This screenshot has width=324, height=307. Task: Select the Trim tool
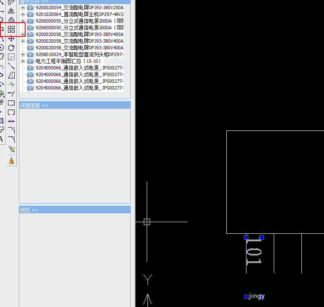[11, 84]
